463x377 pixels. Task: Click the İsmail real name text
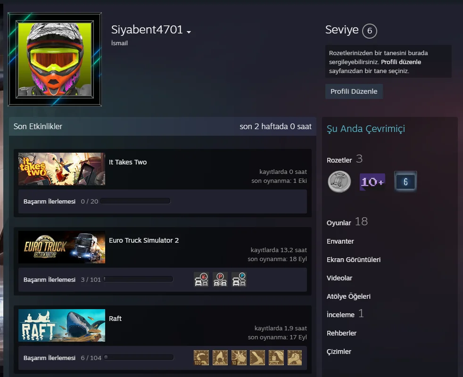[119, 43]
